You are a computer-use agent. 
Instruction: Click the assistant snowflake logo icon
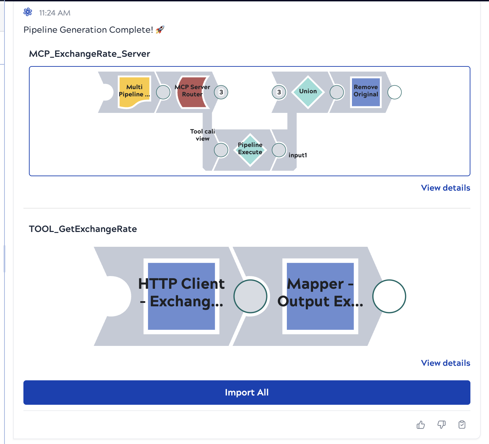[28, 12]
